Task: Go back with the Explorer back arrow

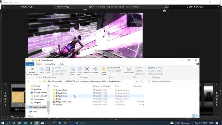Action: click(28, 81)
